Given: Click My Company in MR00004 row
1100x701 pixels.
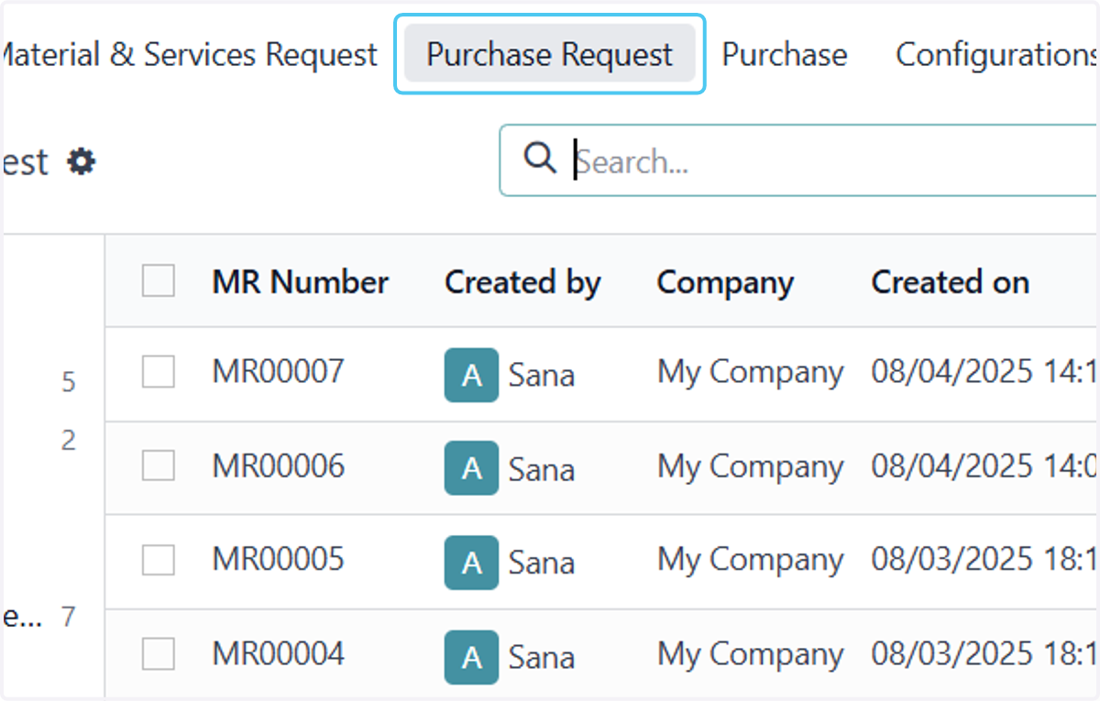Looking at the screenshot, I should [x=750, y=655].
